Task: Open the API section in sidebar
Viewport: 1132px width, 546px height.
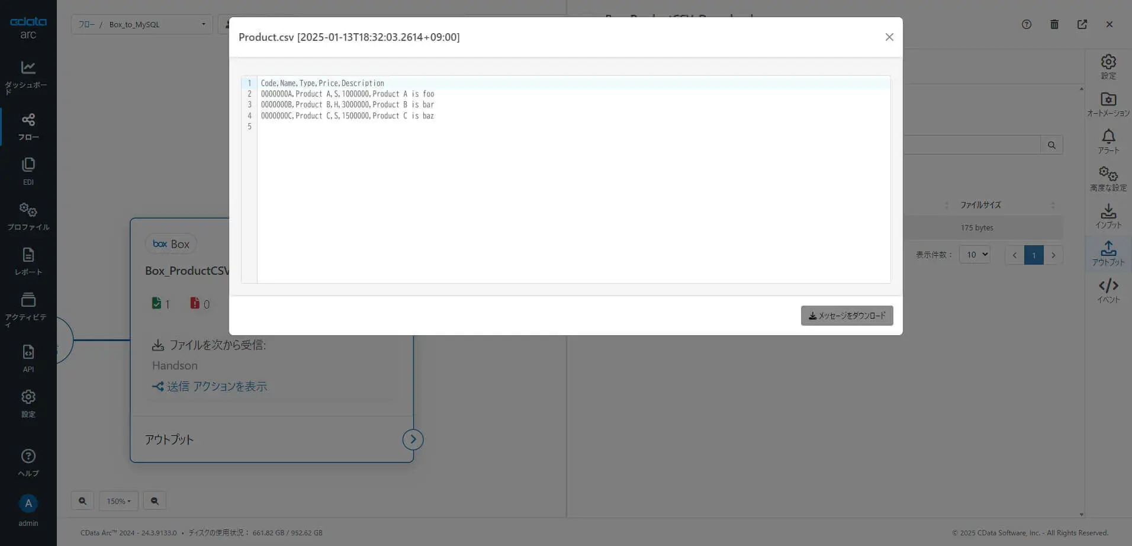Action: (28, 359)
